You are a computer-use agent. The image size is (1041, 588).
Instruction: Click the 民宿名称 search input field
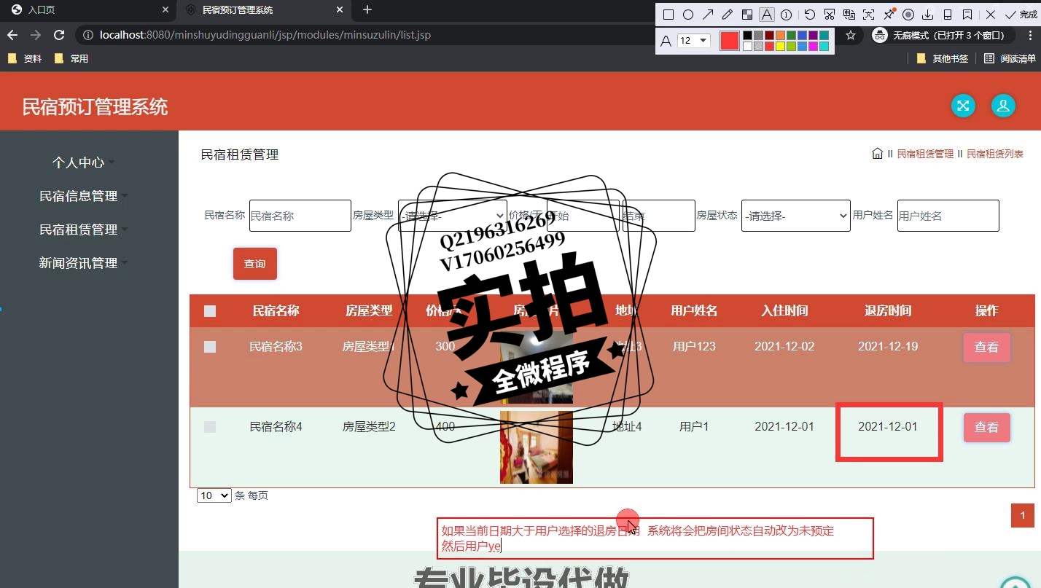300,216
